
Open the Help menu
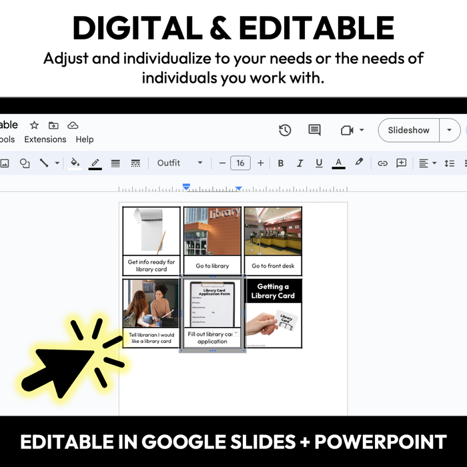(x=85, y=139)
